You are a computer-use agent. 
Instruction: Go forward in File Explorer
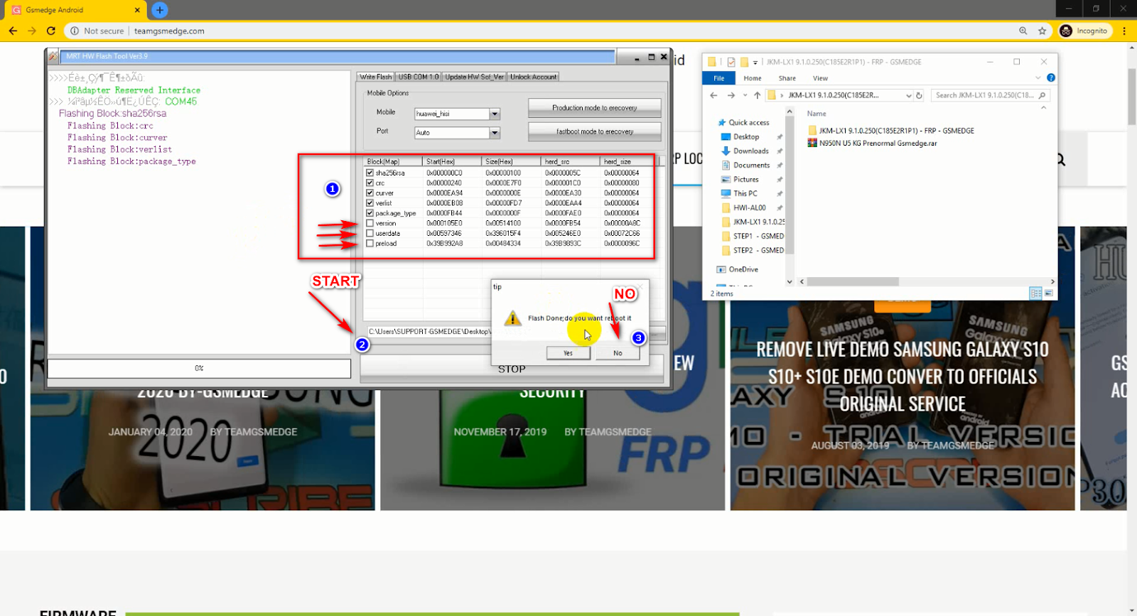coord(731,95)
